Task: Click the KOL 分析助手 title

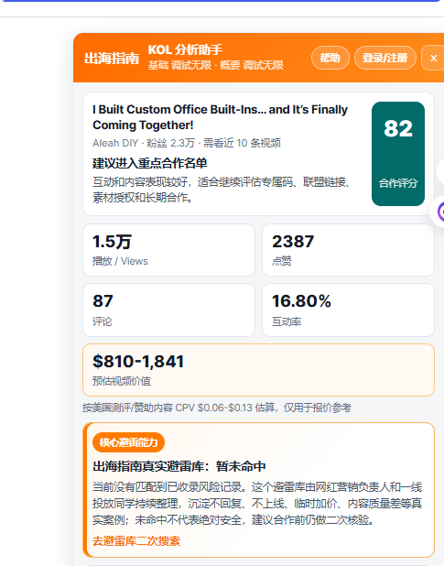Action: coord(185,49)
